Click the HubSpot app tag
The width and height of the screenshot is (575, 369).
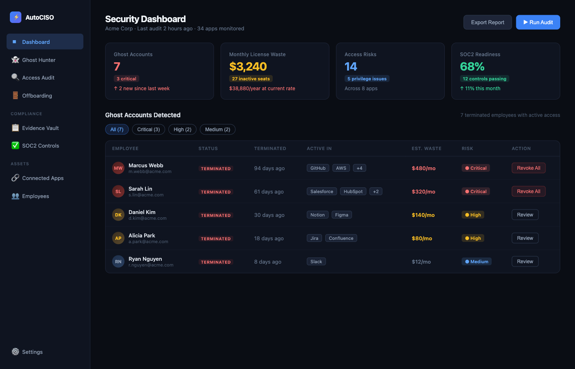point(353,191)
